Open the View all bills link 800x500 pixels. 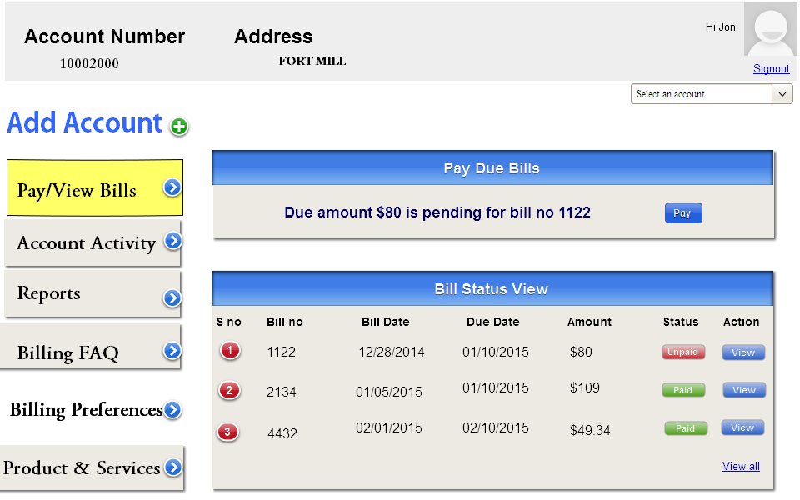click(x=741, y=466)
